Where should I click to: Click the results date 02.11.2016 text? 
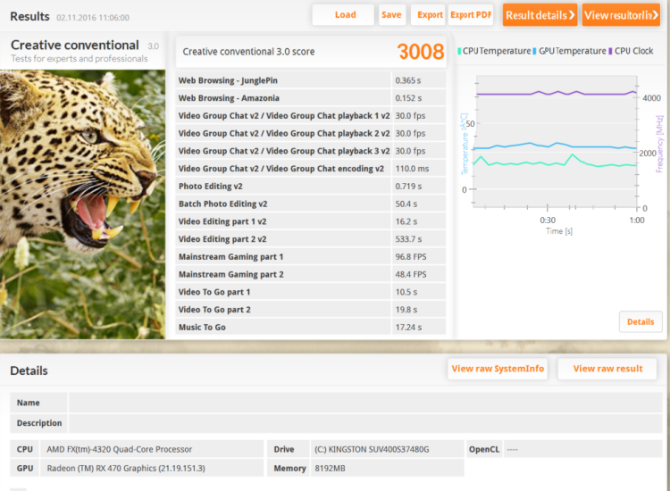(x=93, y=18)
